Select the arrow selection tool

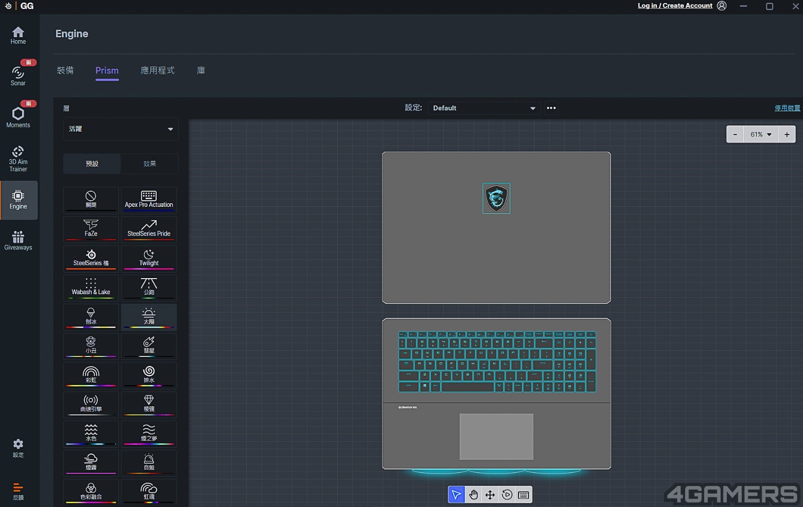(456, 495)
